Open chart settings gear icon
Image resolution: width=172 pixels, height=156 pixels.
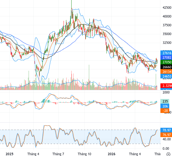coord(168,154)
